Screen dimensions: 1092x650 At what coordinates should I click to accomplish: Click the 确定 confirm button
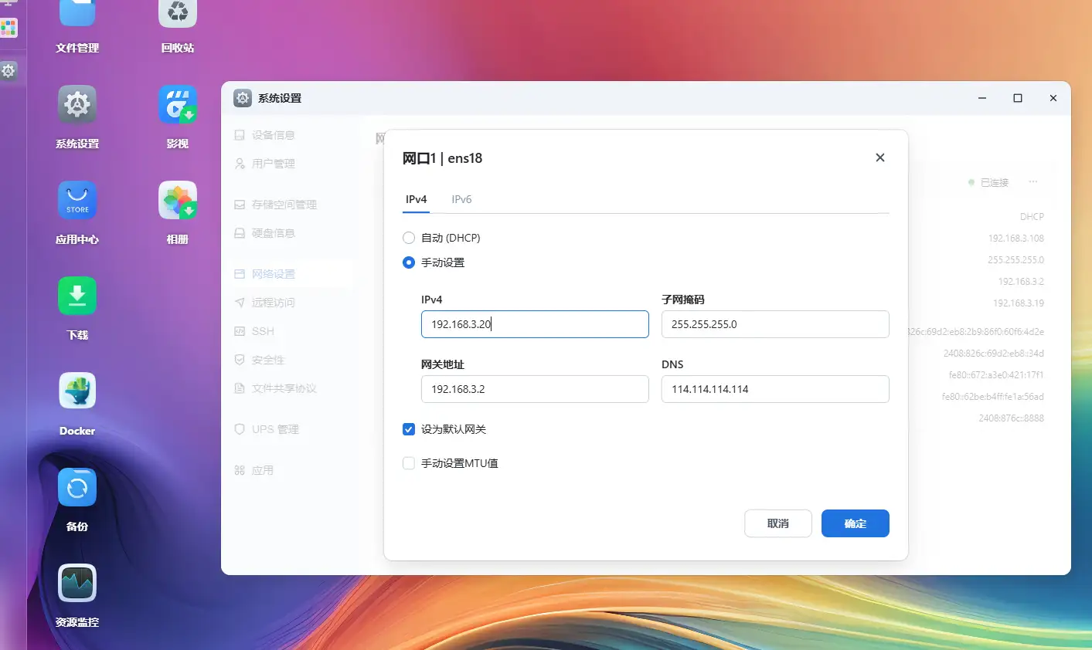855,523
